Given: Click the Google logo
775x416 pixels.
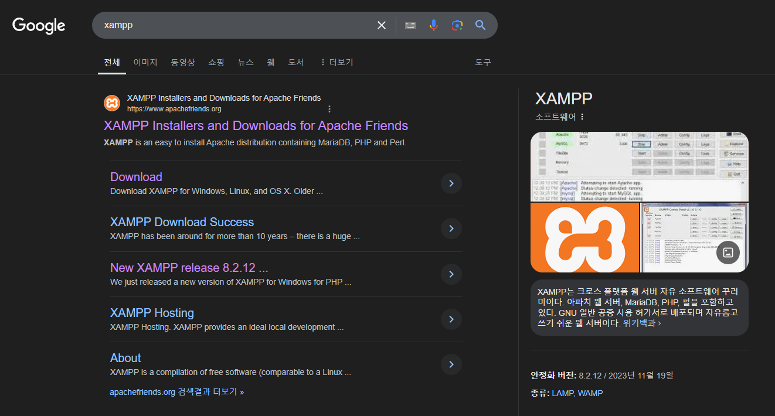Looking at the screenshot, I should coord(38,25).
